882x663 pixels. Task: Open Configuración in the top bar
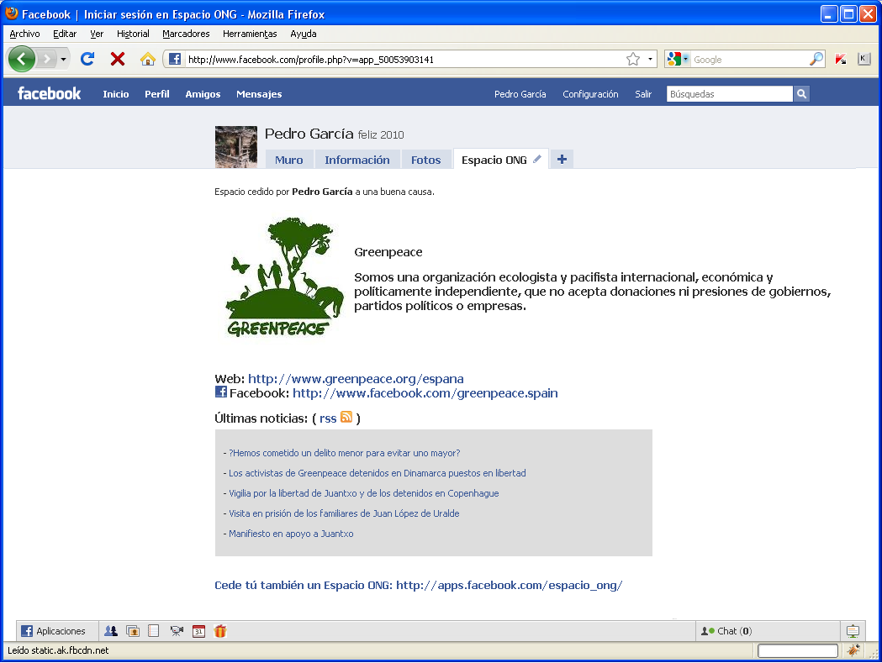(x=590, y=94)
